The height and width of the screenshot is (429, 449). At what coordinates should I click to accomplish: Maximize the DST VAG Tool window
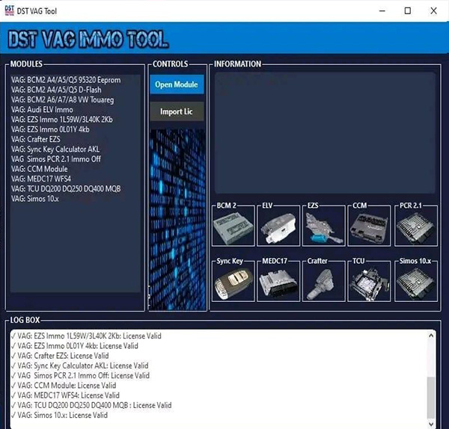[x=408, y=11]
